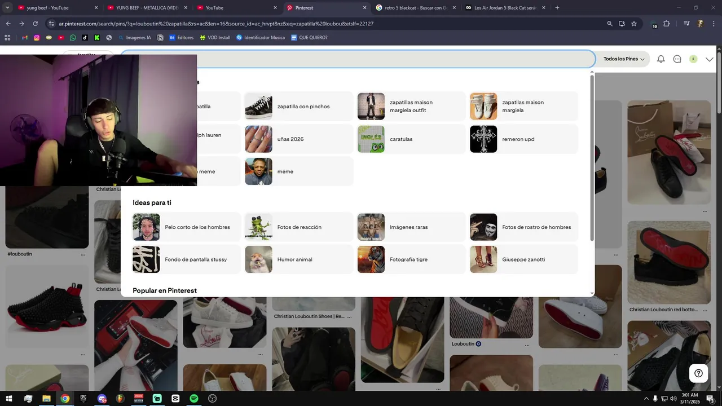Open the green F profile avatar

(693, 59)
